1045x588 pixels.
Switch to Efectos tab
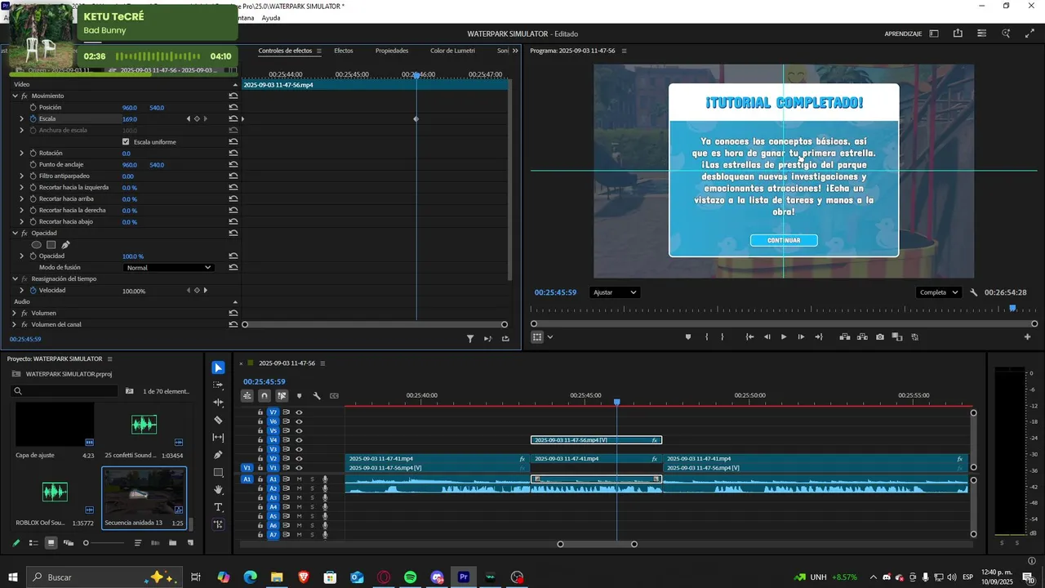344,51
